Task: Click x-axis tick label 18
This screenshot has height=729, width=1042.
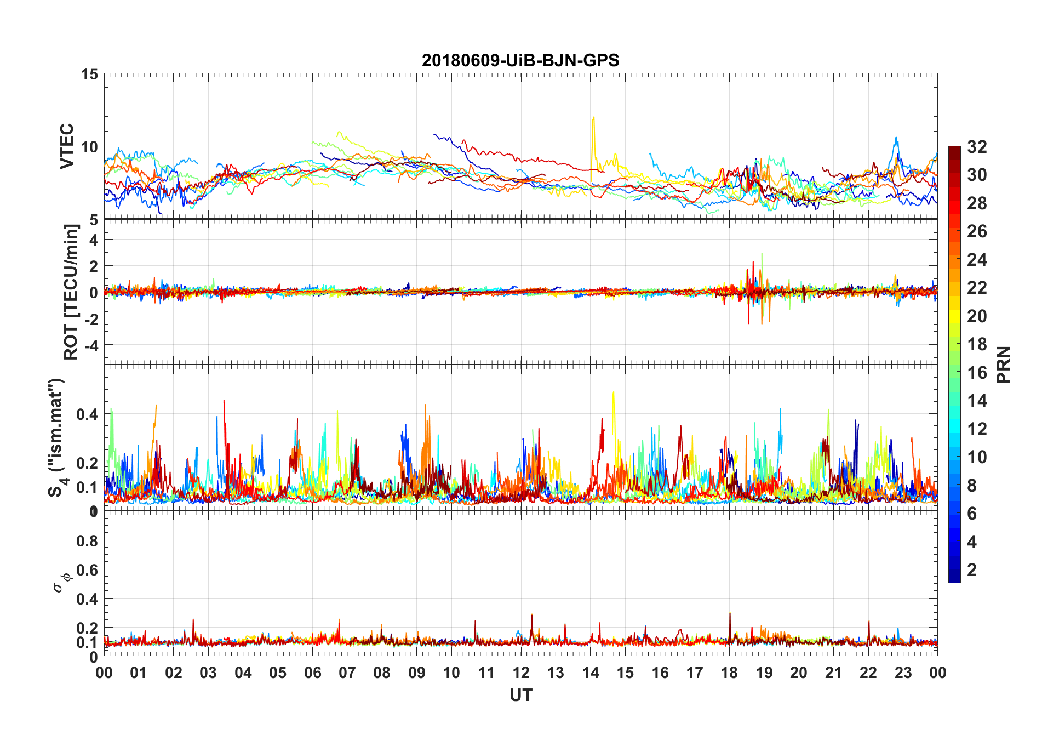Action: tap(729, 673)
